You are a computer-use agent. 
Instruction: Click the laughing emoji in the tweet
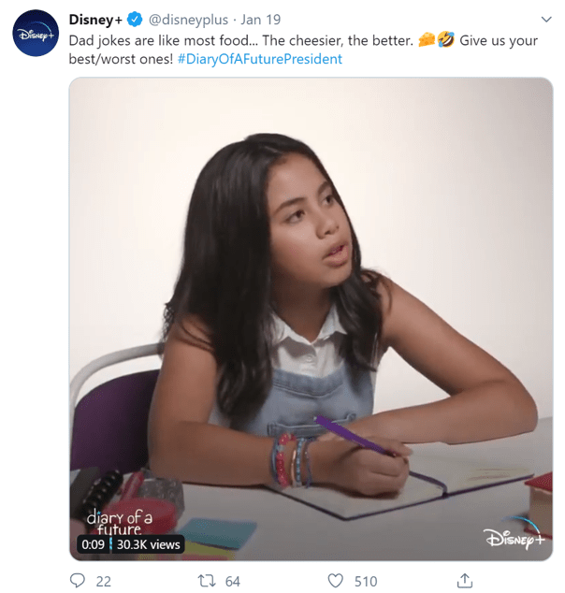pos(446,39)
